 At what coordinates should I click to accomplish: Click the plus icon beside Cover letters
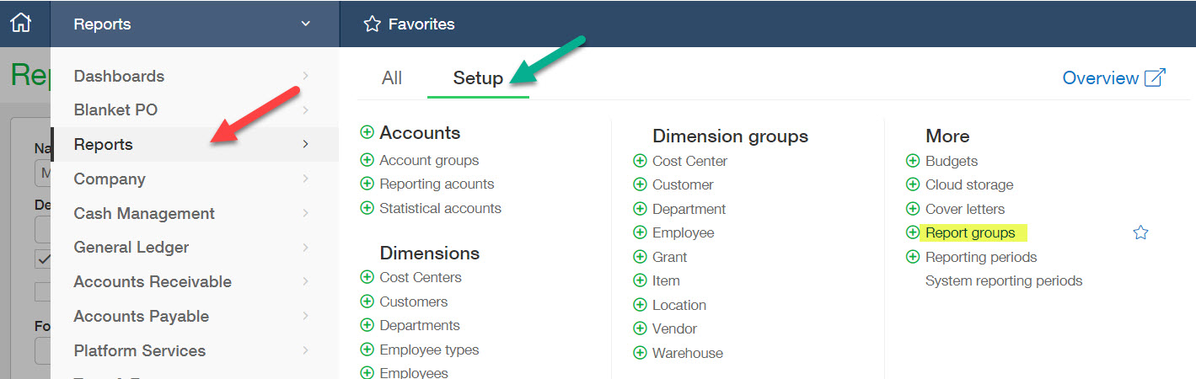point(912,209)
